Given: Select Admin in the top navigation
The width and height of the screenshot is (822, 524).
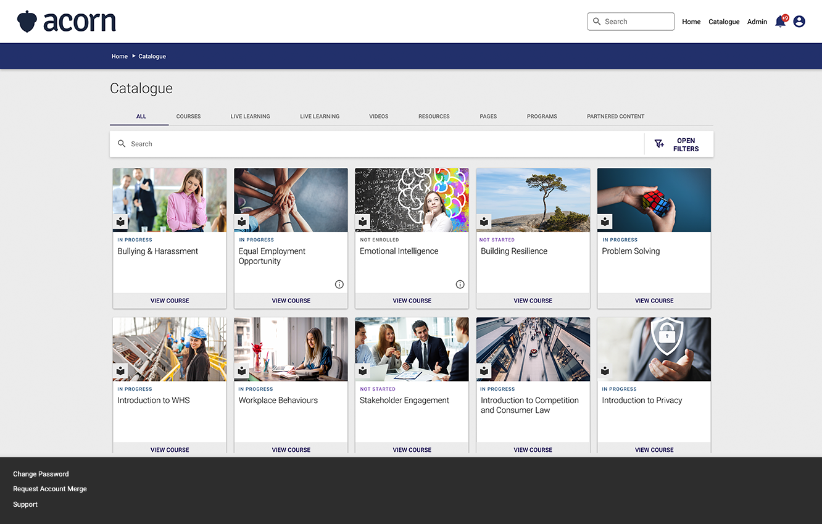Looking at the screenshot, I should (757, 22).
